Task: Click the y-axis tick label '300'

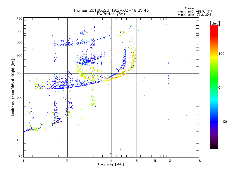Action: click(19, 73)
